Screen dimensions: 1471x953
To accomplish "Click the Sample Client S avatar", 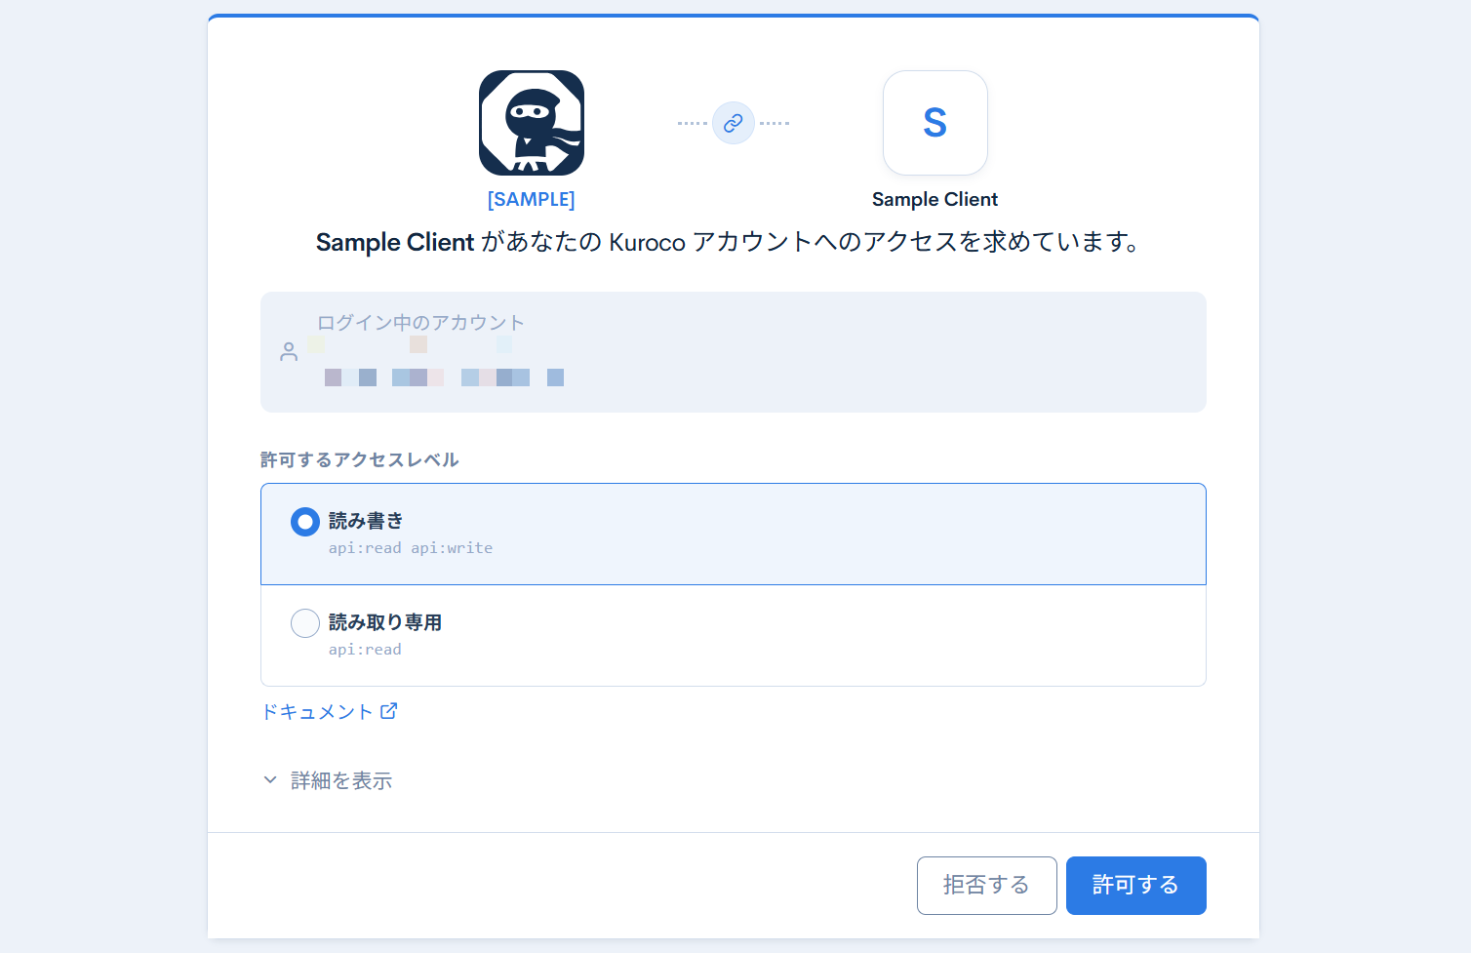I will pos(934,123).
